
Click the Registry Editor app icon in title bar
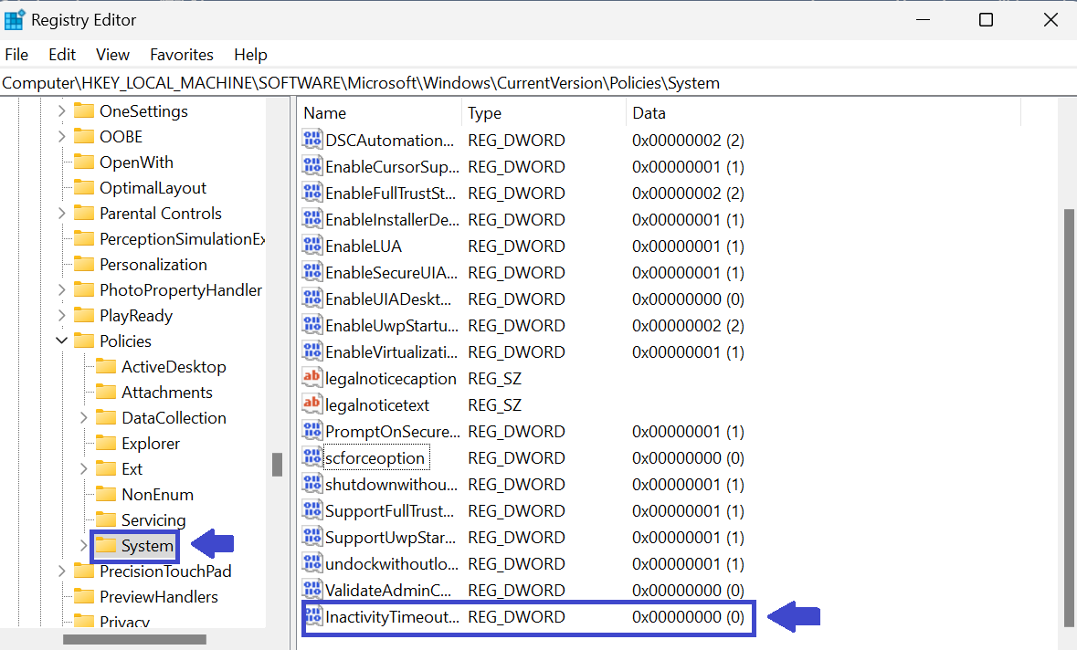pos(15,19)
